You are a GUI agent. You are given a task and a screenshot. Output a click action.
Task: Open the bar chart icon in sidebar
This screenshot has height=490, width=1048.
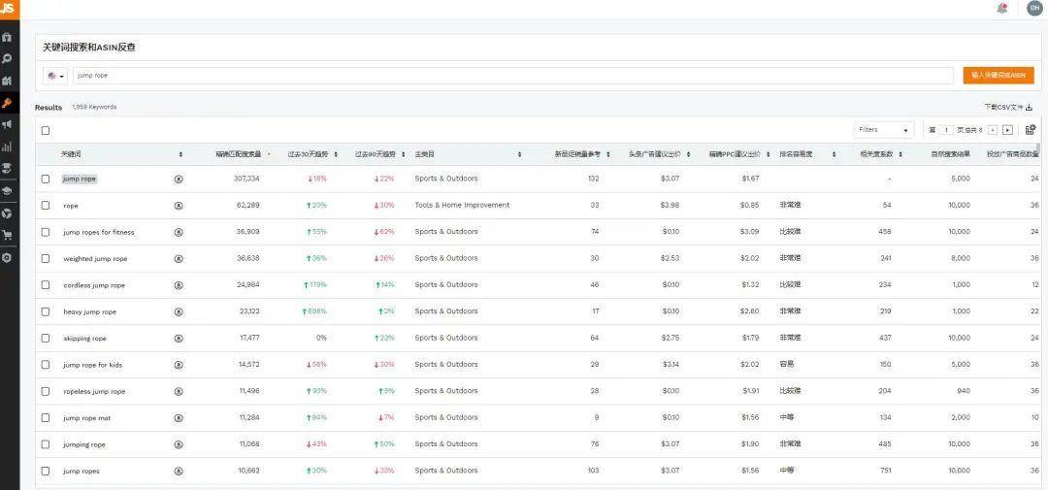click(x=7, y=147)
